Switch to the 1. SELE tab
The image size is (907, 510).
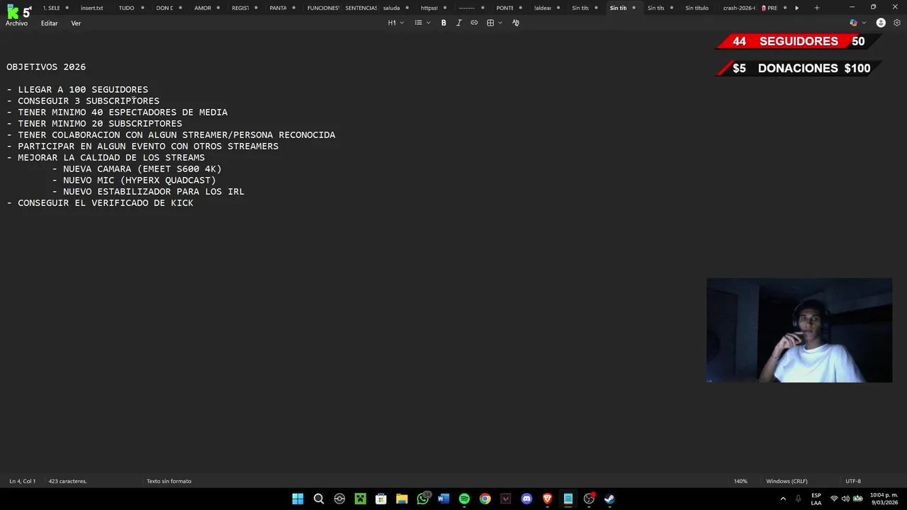[51, 8]
